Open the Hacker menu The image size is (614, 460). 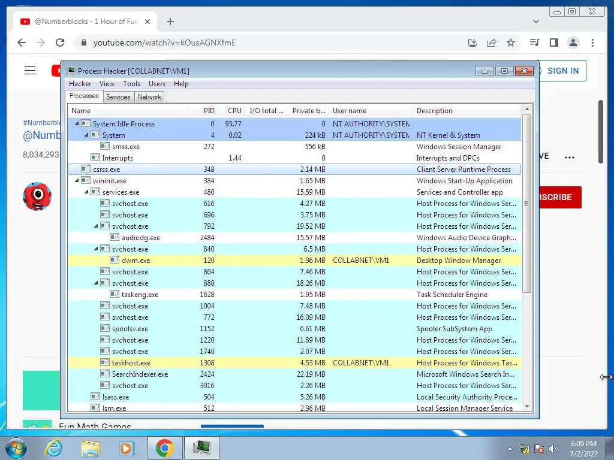[x=80, y=84]
